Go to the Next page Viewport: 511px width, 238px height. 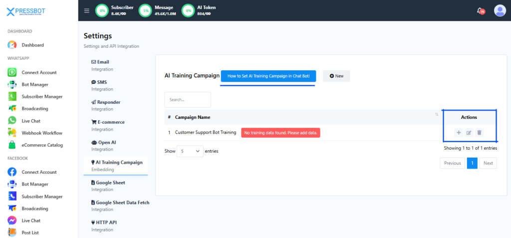point(488,163)
